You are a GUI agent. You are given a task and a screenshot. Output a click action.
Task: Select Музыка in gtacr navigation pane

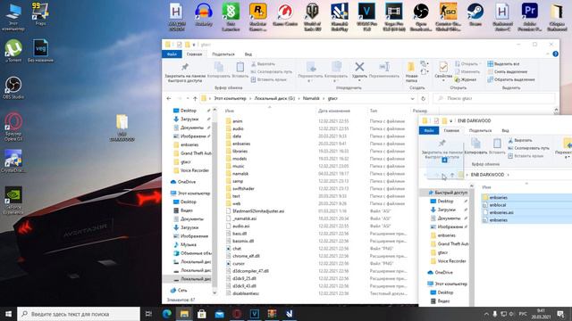pyautogui.click(x=188, y=244)
